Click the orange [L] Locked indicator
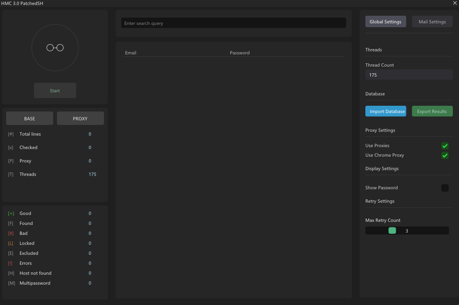Screen dimensions: 459x305 [x=11, y=243]
